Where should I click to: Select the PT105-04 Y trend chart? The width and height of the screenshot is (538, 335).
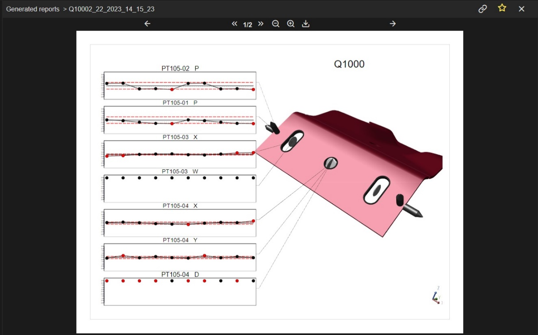pos(180,257)
